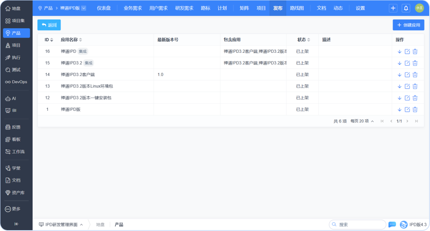Open chat message icon in bottom bar
The width and height of the screenshot is (430, 231).
(392, 225)
